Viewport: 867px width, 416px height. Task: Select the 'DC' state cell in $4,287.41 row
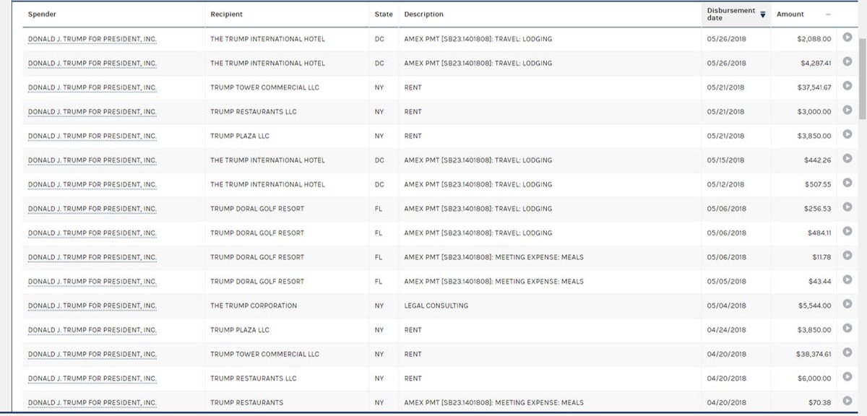380,64
